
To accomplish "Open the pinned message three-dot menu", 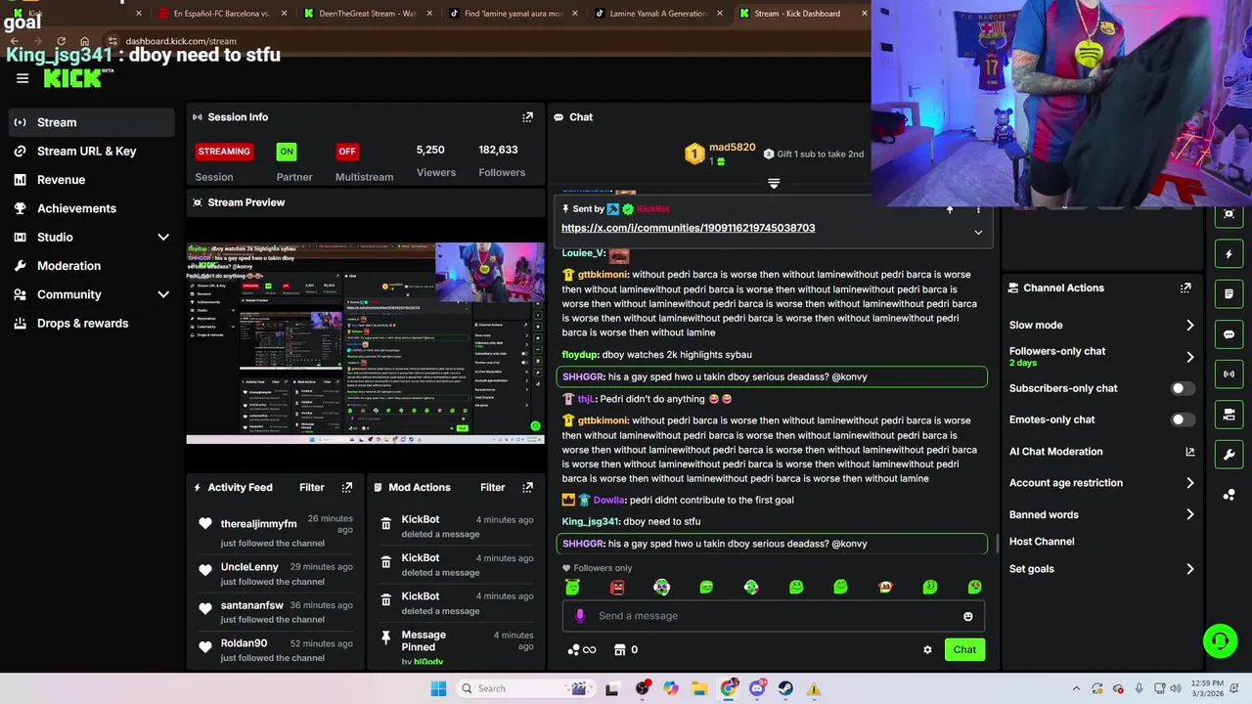I will tap(978, 209).
